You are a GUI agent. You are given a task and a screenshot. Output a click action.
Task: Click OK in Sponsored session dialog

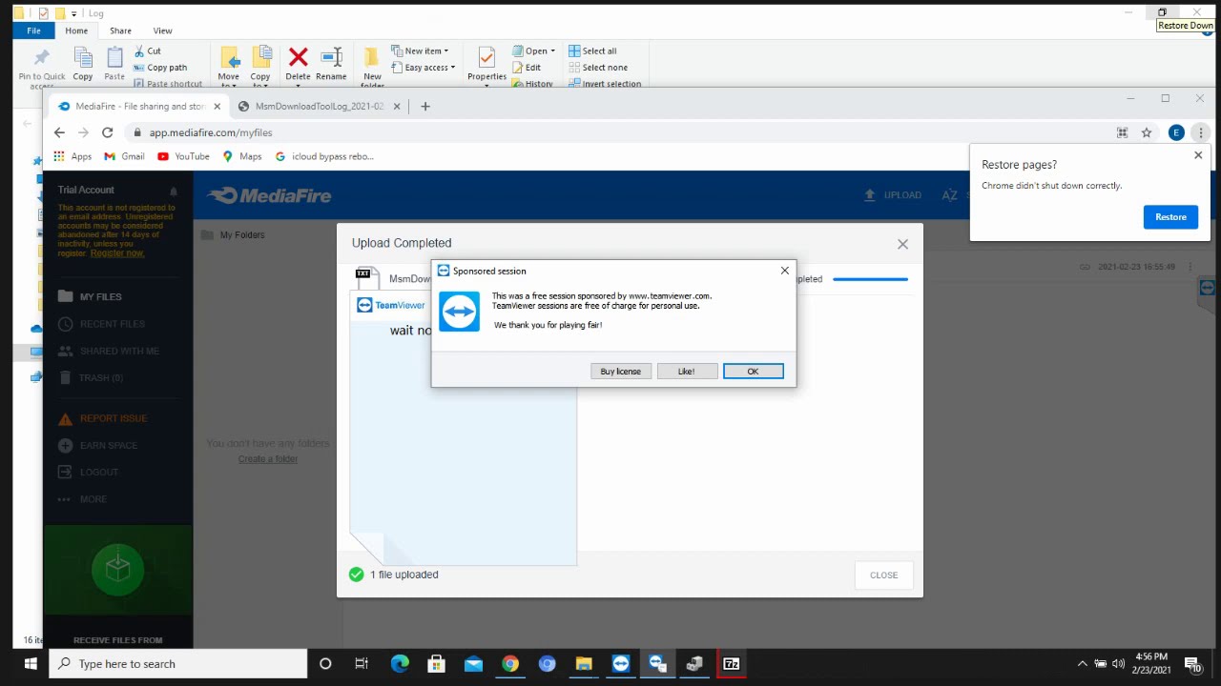click(x=753, y=372)
